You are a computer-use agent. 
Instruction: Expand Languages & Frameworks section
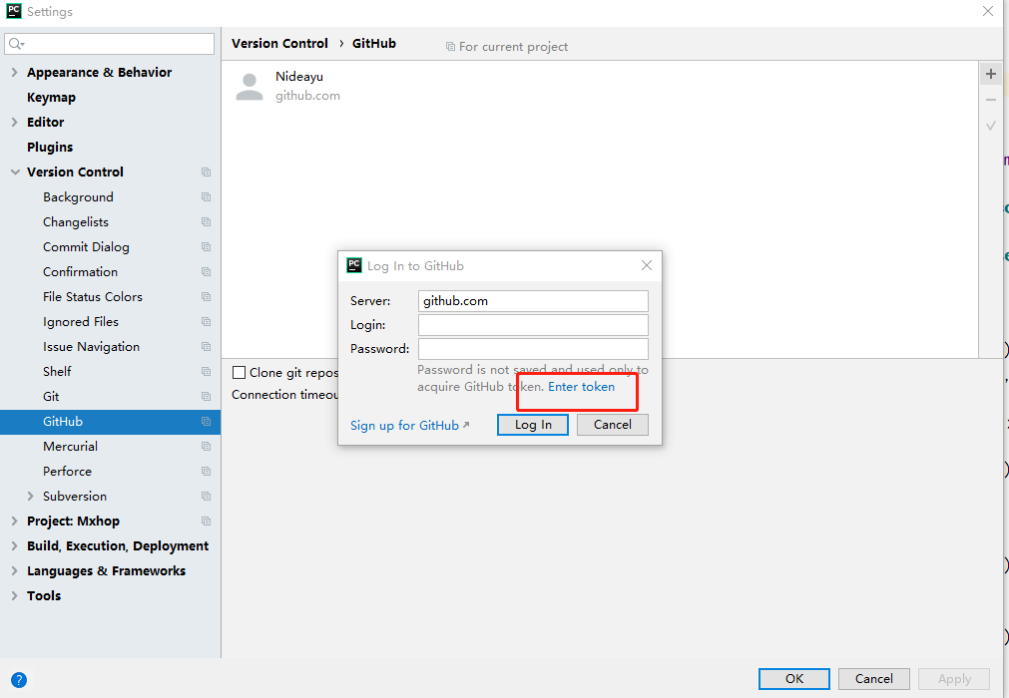14,571
